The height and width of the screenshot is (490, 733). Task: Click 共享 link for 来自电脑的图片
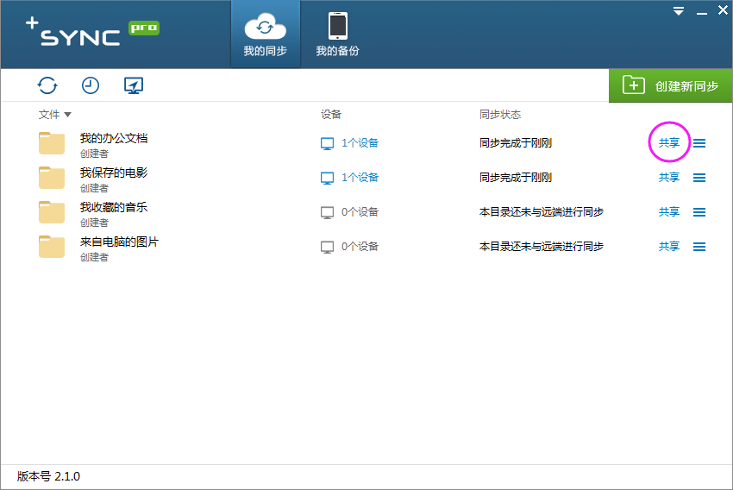click(x=669, y=247)
